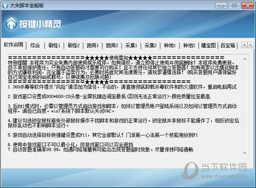
Task: Click the line starting 6.使用中游戏窗口
Action: [71, 144]
